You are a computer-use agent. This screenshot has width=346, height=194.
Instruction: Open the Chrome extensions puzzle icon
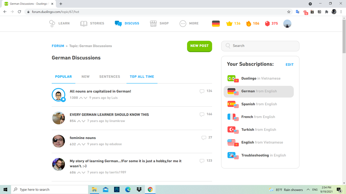tap(327, 12)
